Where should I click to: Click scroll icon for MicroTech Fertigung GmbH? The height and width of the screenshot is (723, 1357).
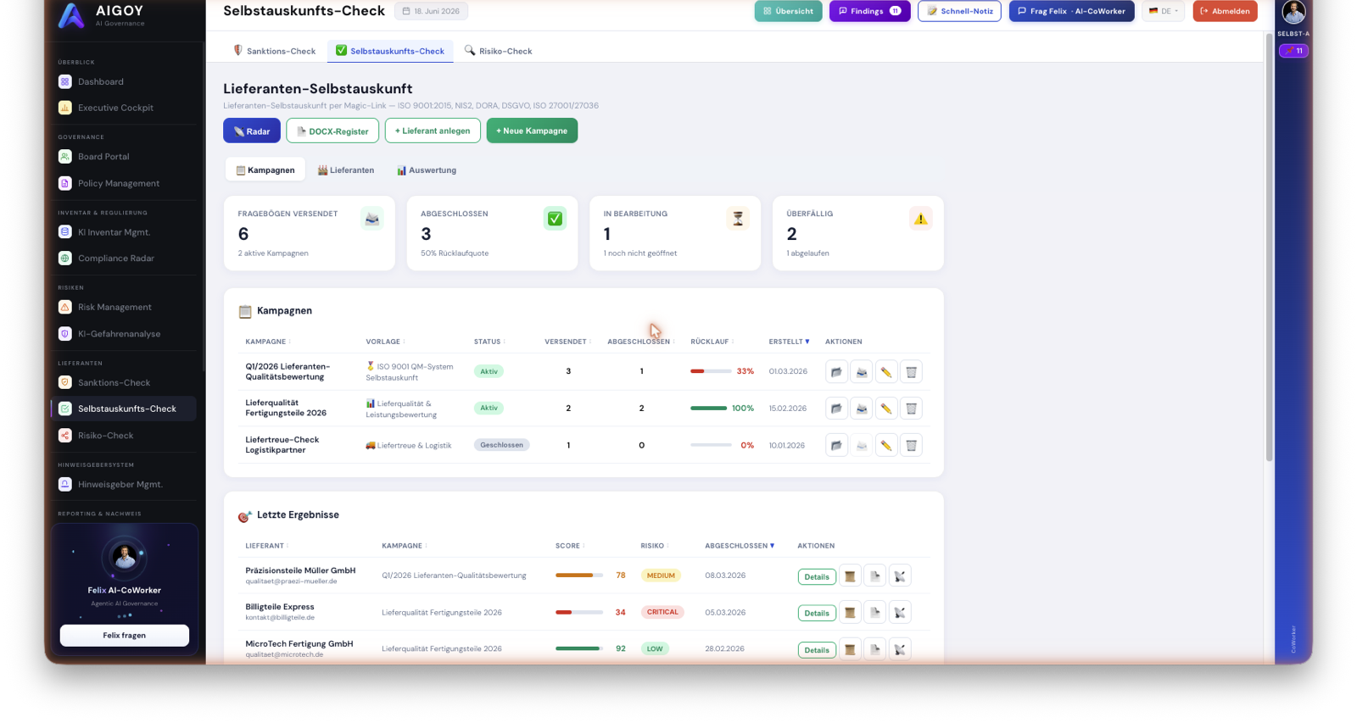click(x=850, y=649)
